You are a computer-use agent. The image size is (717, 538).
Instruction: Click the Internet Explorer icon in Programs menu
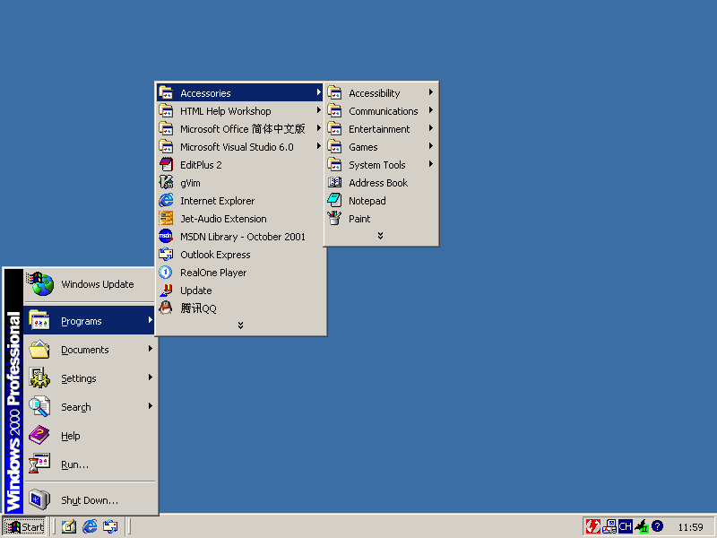(x=166, y=200)
